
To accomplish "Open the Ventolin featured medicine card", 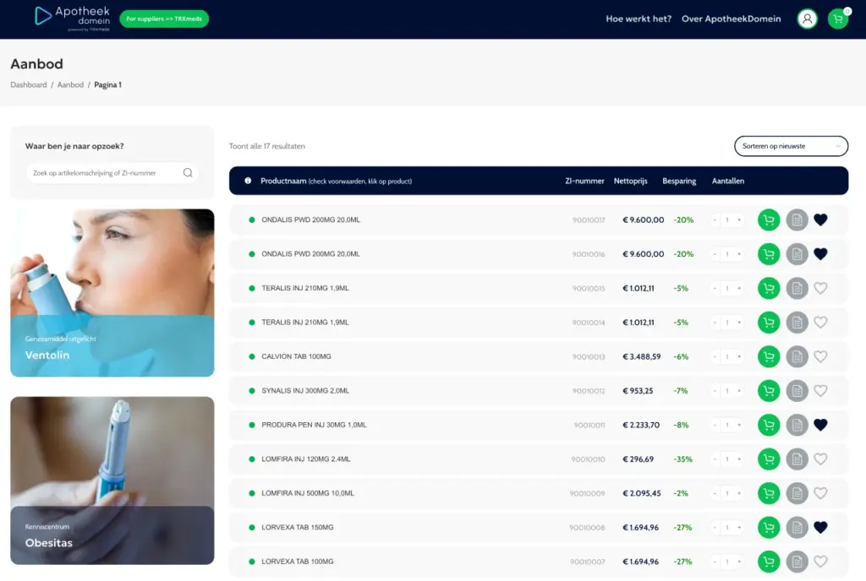I will tap(112, 292).
